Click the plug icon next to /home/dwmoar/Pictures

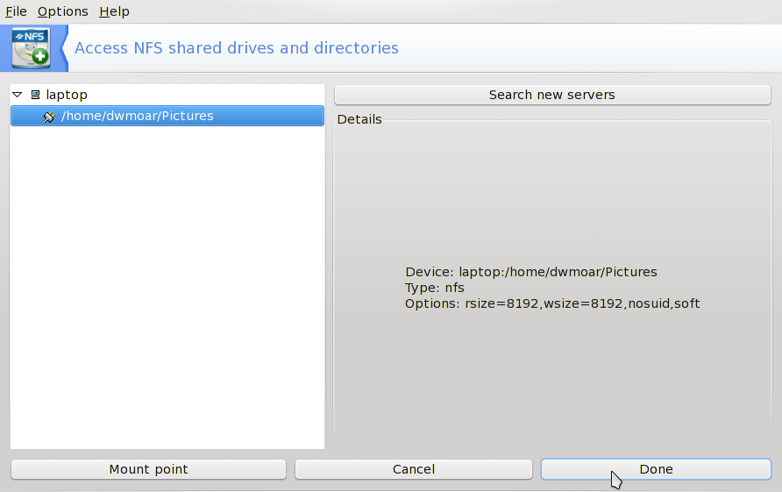pos(49,116)
